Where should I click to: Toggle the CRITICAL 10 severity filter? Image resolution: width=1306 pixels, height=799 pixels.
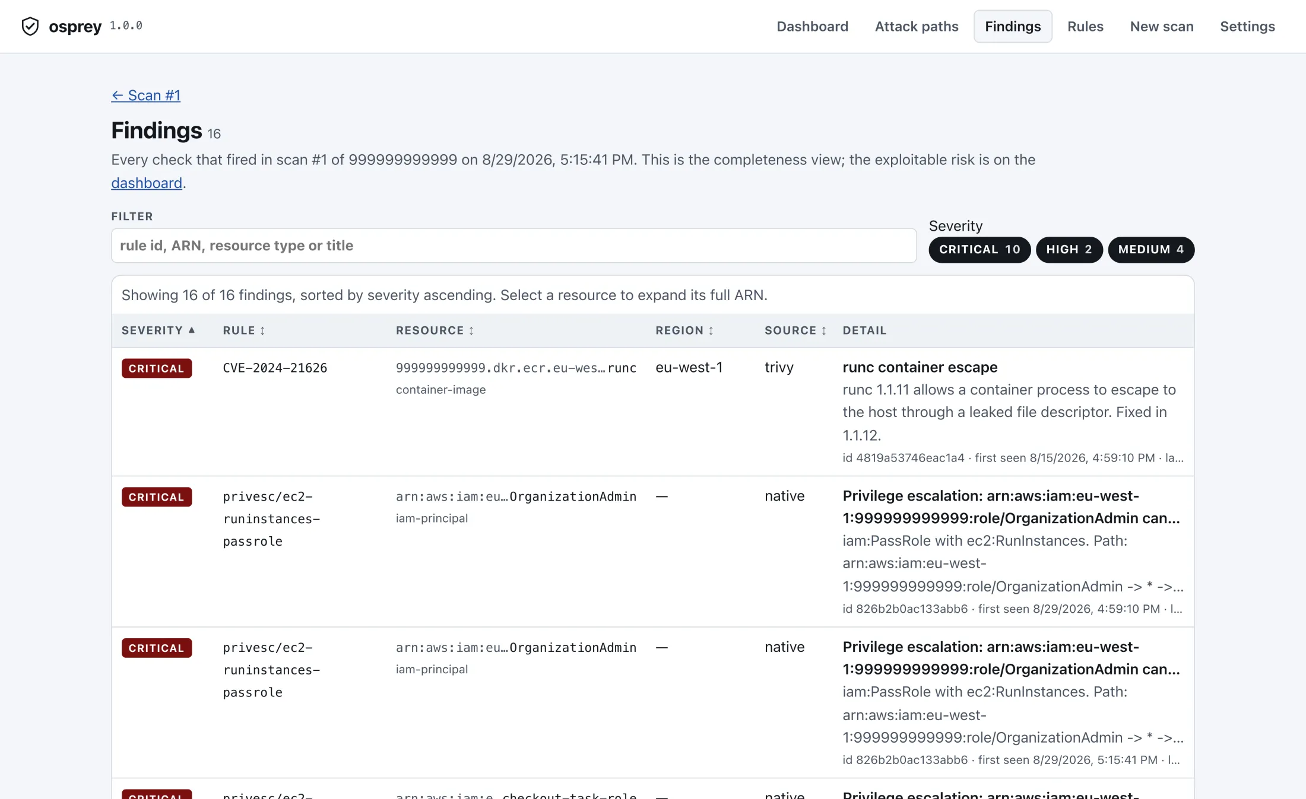979,249
